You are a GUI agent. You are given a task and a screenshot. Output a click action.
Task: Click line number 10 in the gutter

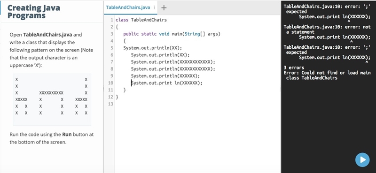[x=110, y=83]
